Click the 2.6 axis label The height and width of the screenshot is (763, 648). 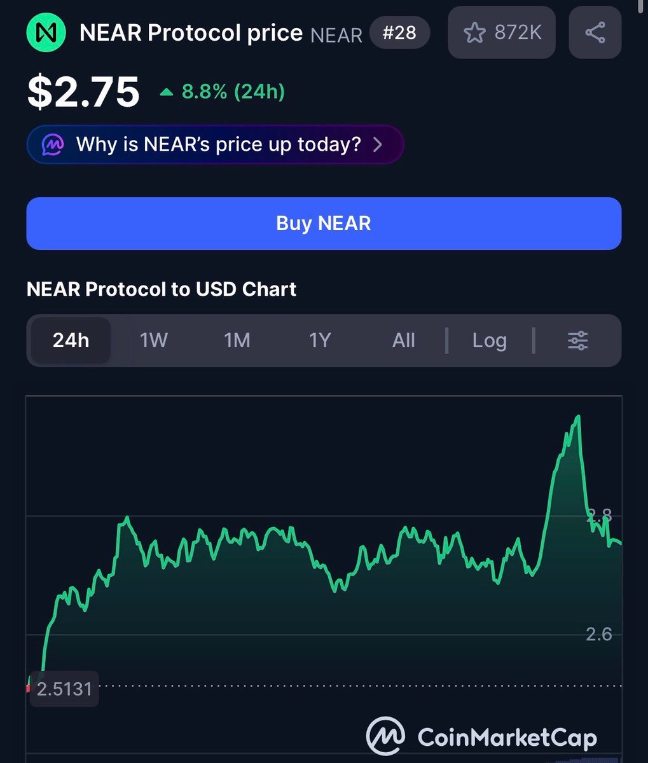click(598, 634)
